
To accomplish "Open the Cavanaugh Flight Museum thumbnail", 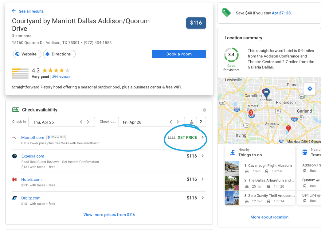I will point(232,169).
